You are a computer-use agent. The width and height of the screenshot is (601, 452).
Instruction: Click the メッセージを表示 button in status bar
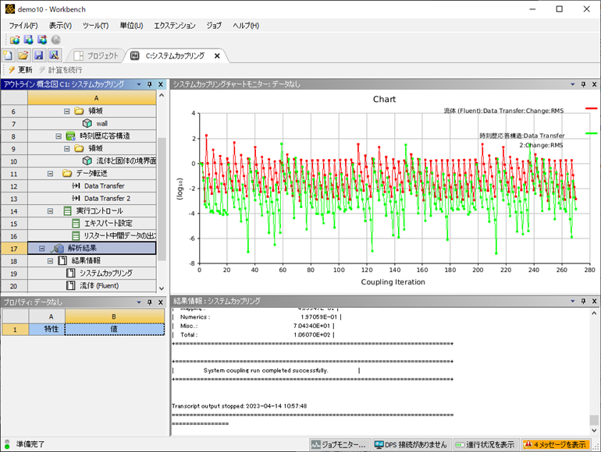coord(554,444)
